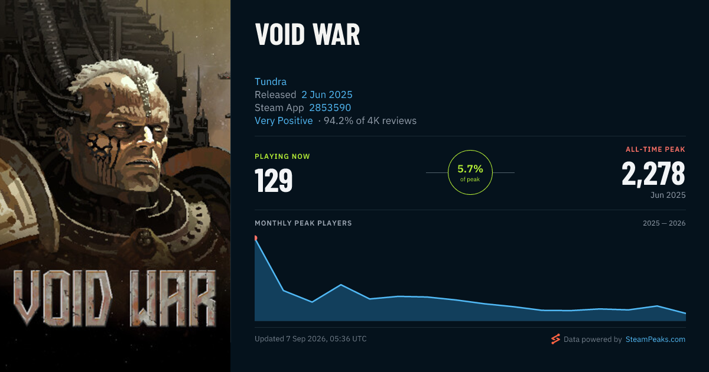Image resolution: width=709 pixels, height=372 pixels.
Task: Click the all-time peak value 2,278
Action: (x=653, y=174)
